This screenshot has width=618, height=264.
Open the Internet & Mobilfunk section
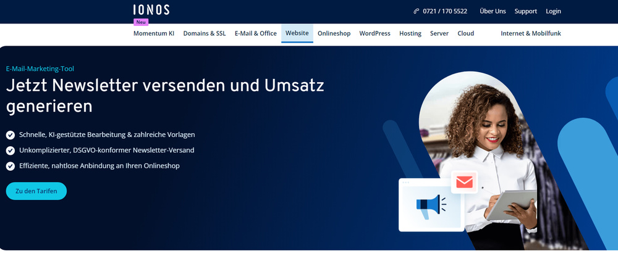(x=531, y=33)
